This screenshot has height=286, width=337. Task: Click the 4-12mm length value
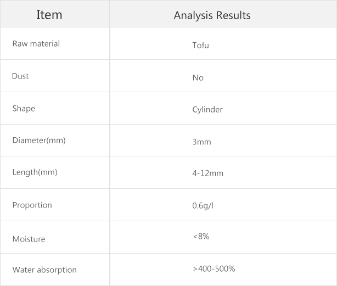pos(208,173)
